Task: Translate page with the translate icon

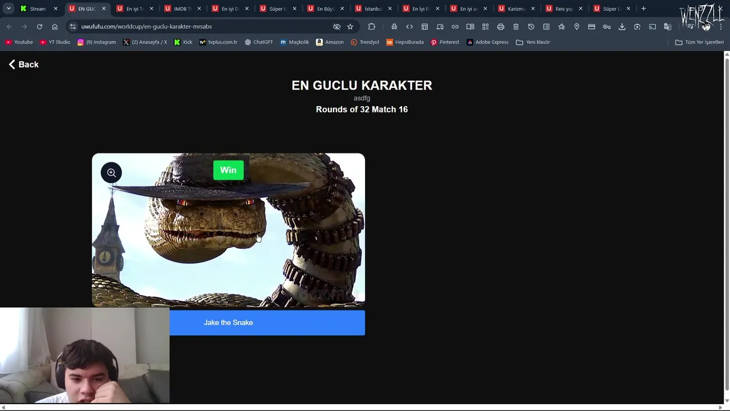Action: (x=667, y=26)
